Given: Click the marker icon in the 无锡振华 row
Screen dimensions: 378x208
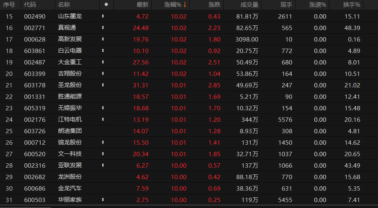Looking at the screenshot, I should tap(103, 108).
